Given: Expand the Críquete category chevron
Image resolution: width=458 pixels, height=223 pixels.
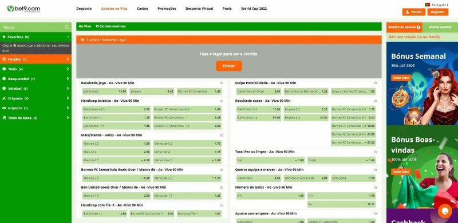Looking at the screenshot, I should tap(68, 98).
